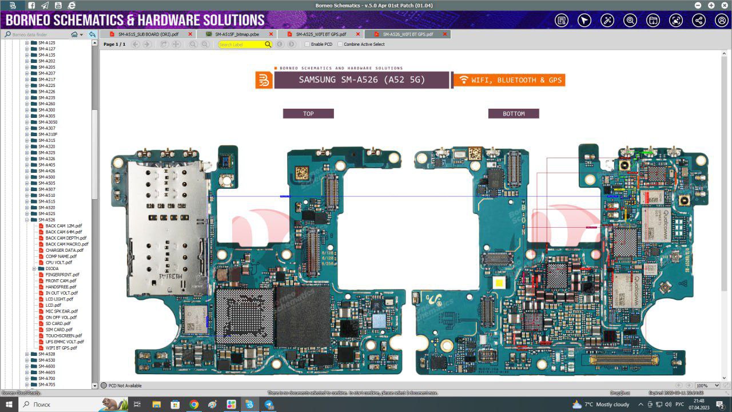Screen dimensions: 732x412
Task: Close the SM-A515F_bitmap.pcbe tab
Action: [x=271, y=34]
